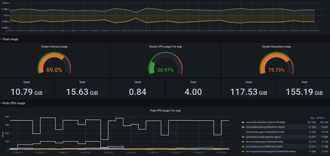This screenshot has height=156, width=330.
Task: Click the cores axis label on Pods CPU graph
Action: tap(3, 134)
